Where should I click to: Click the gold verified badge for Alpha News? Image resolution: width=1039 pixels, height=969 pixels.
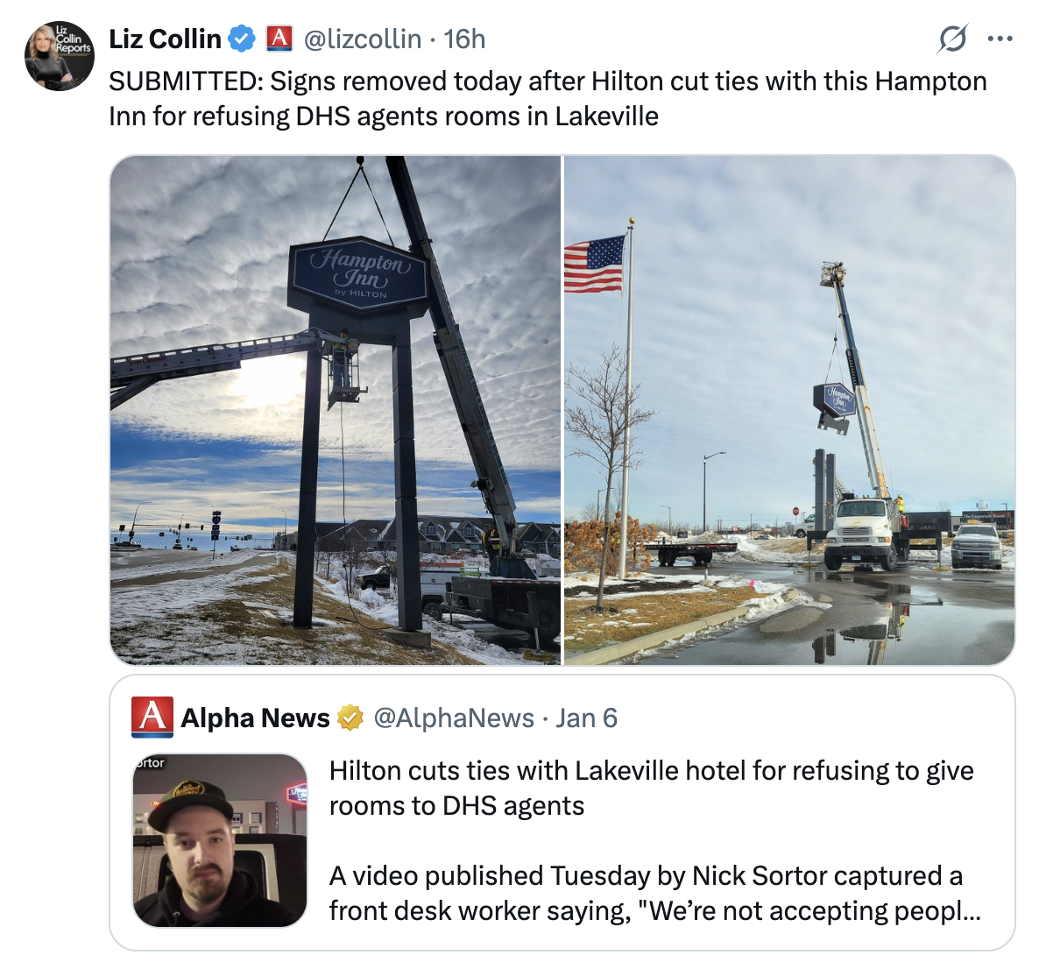(x=350, y=718)
